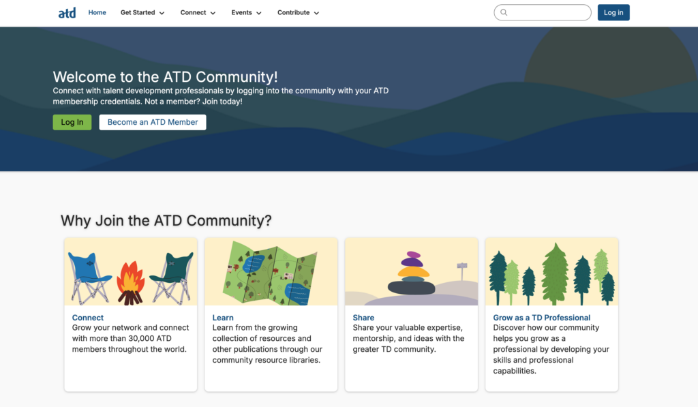Expand the Events chevron

pos(258,13)
